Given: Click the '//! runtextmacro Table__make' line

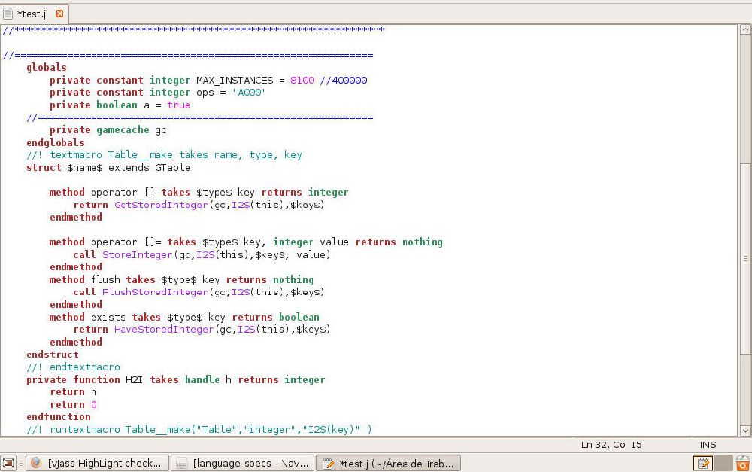Looking at the screenshot, I should (x=199, y=429).
